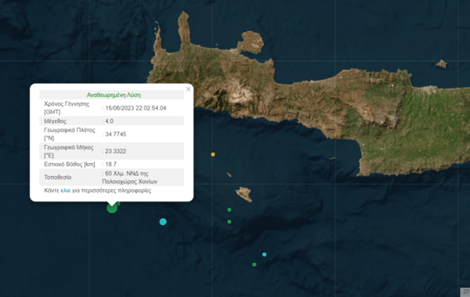Viewport: 470px width, 297px height.
Task: Click the large green epicenter marker below the popup
Action: coord(112,208)
